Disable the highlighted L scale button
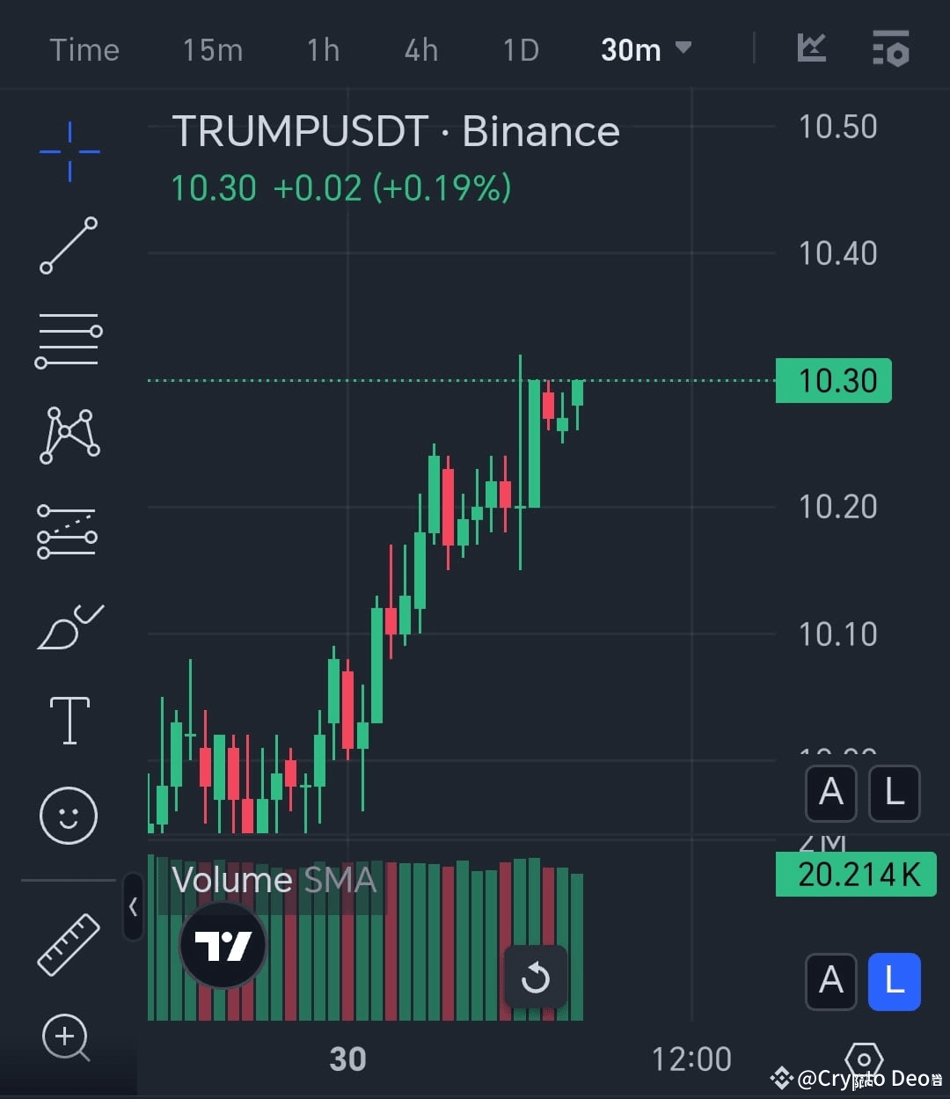This screenshot has width=950, height=1099. pos(895,982)
